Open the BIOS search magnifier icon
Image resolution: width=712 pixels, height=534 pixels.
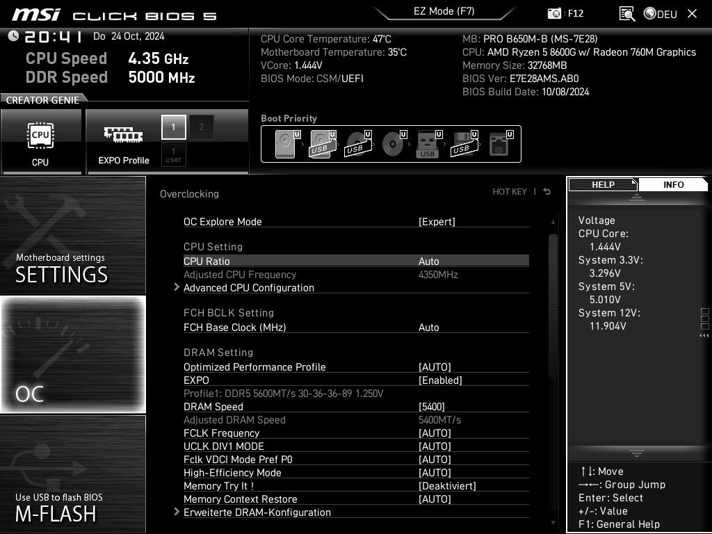(x=627, y=14)
